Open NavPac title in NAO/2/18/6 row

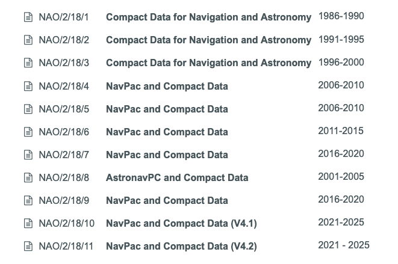[167, 132]
